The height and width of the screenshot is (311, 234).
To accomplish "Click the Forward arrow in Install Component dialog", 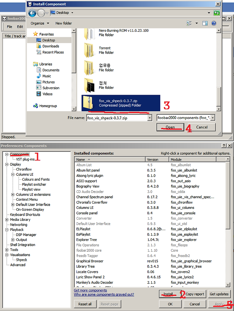I will [x=41, y=13].
